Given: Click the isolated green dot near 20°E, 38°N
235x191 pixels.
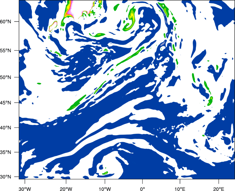Looking at the screenshot, I should [x=204, y=135].
